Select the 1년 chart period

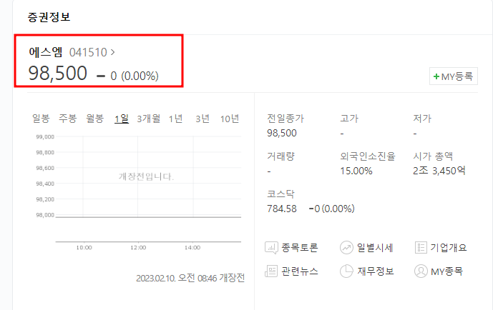pos(175,119)
